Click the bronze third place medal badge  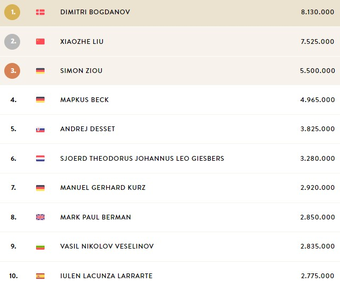[12, 71]
